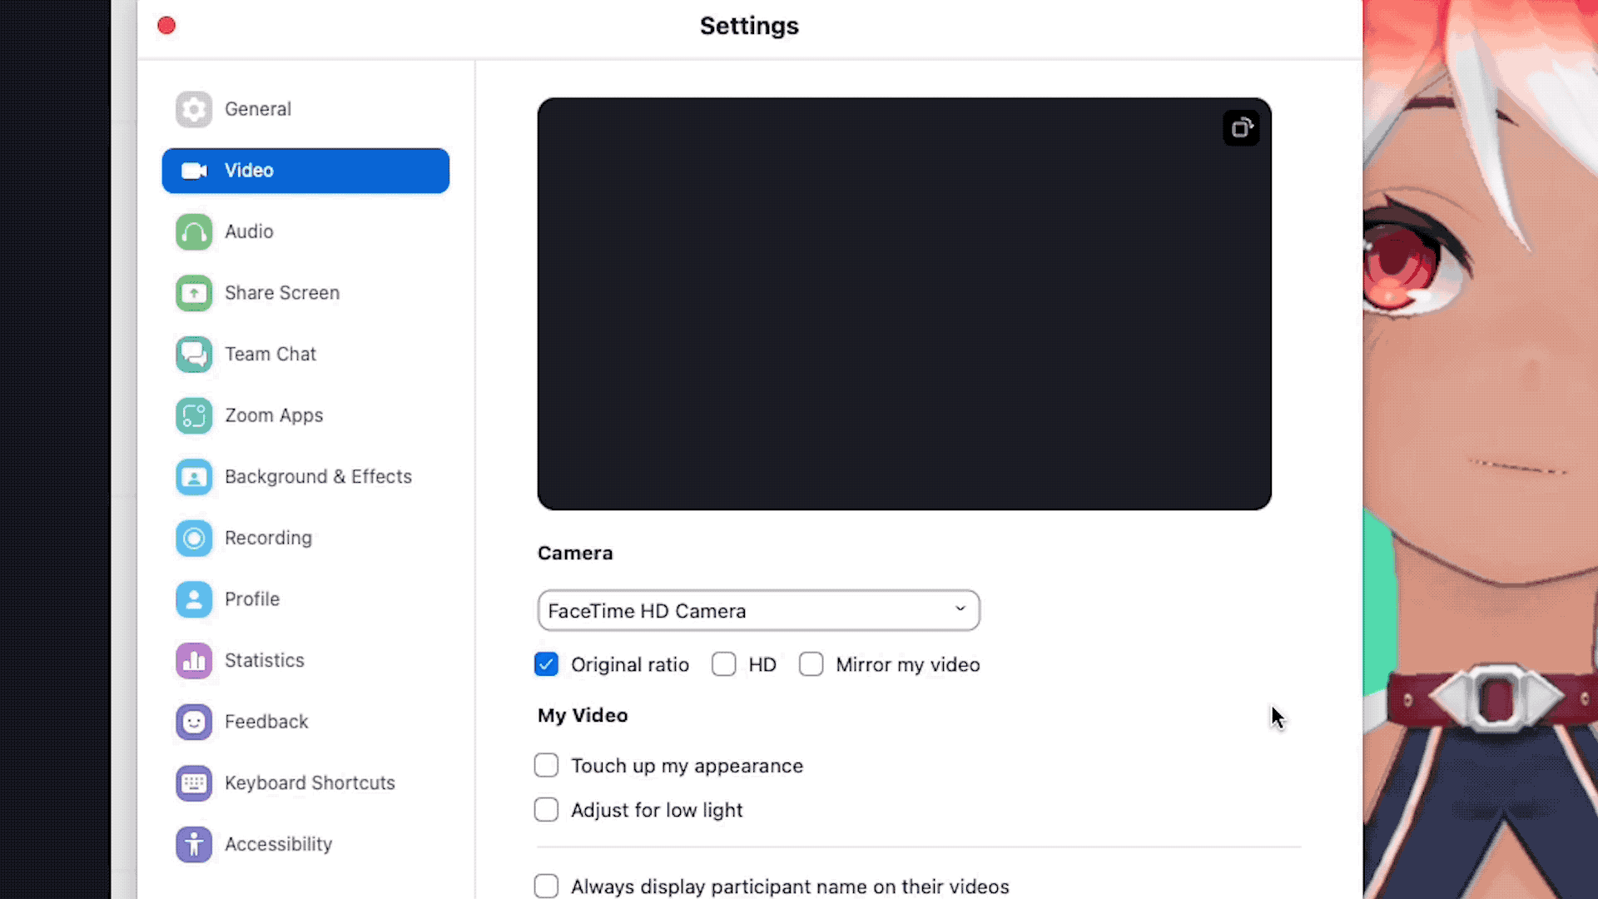Switch to the Statistics section

(265, 660)
